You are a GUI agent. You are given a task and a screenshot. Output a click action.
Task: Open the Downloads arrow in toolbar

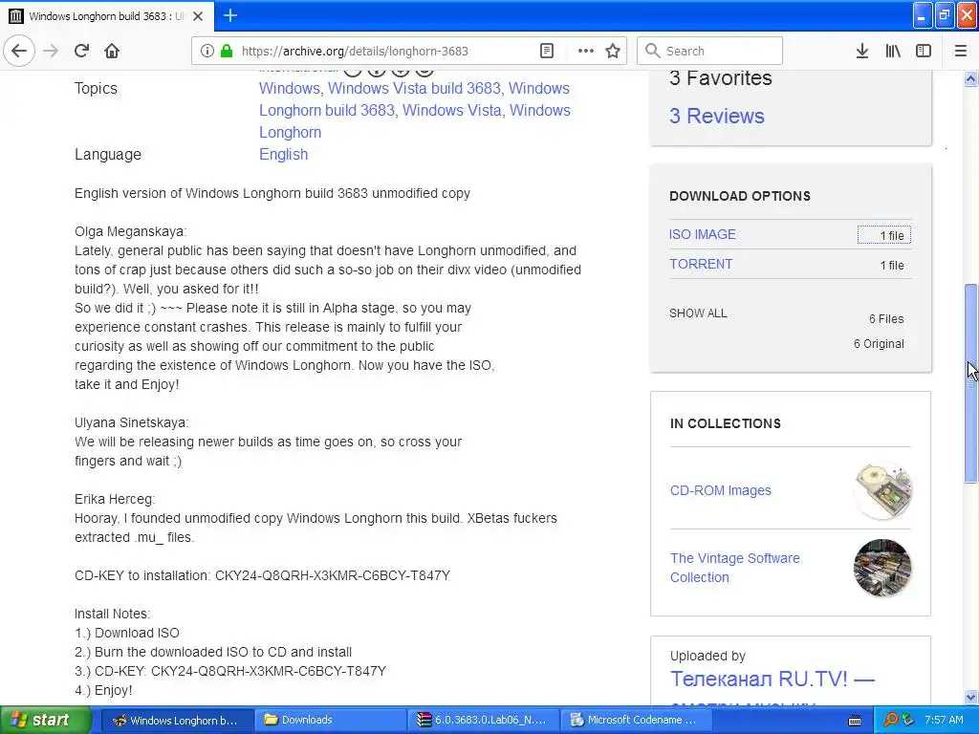point(861,52)
